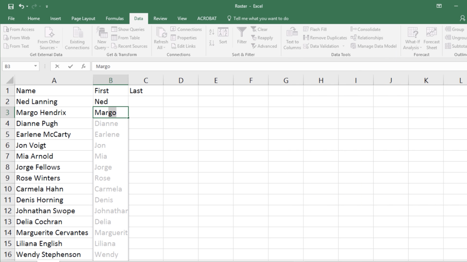Viewport: 467px width, 262px height.
Task: Click the Remove Duplicates icon
Action: pos(306,38)
